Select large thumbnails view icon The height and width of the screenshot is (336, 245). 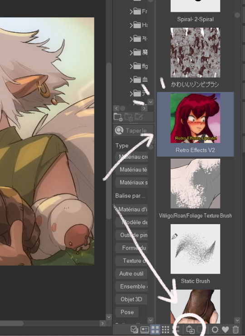click(x=155, y=329)
